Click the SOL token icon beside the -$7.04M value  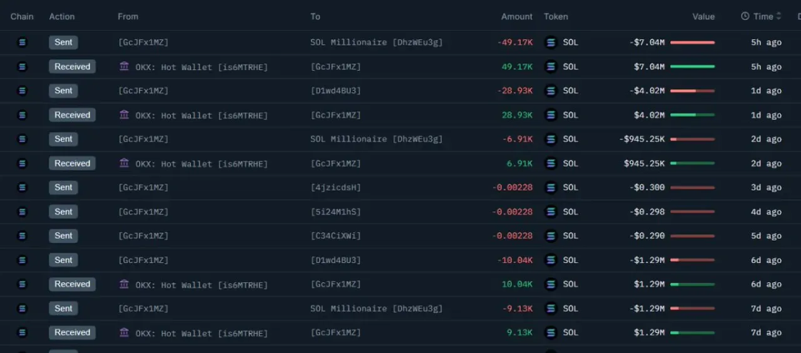tap(551, 43)
